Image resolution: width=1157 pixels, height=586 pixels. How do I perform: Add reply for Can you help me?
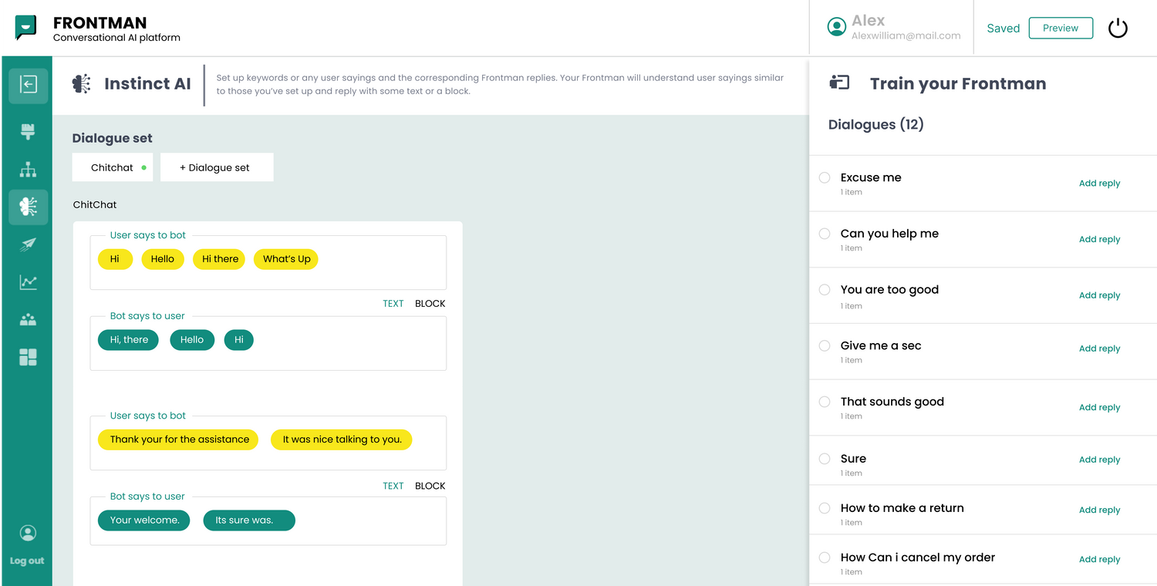pyautogui.click(x=1099, y=239)
